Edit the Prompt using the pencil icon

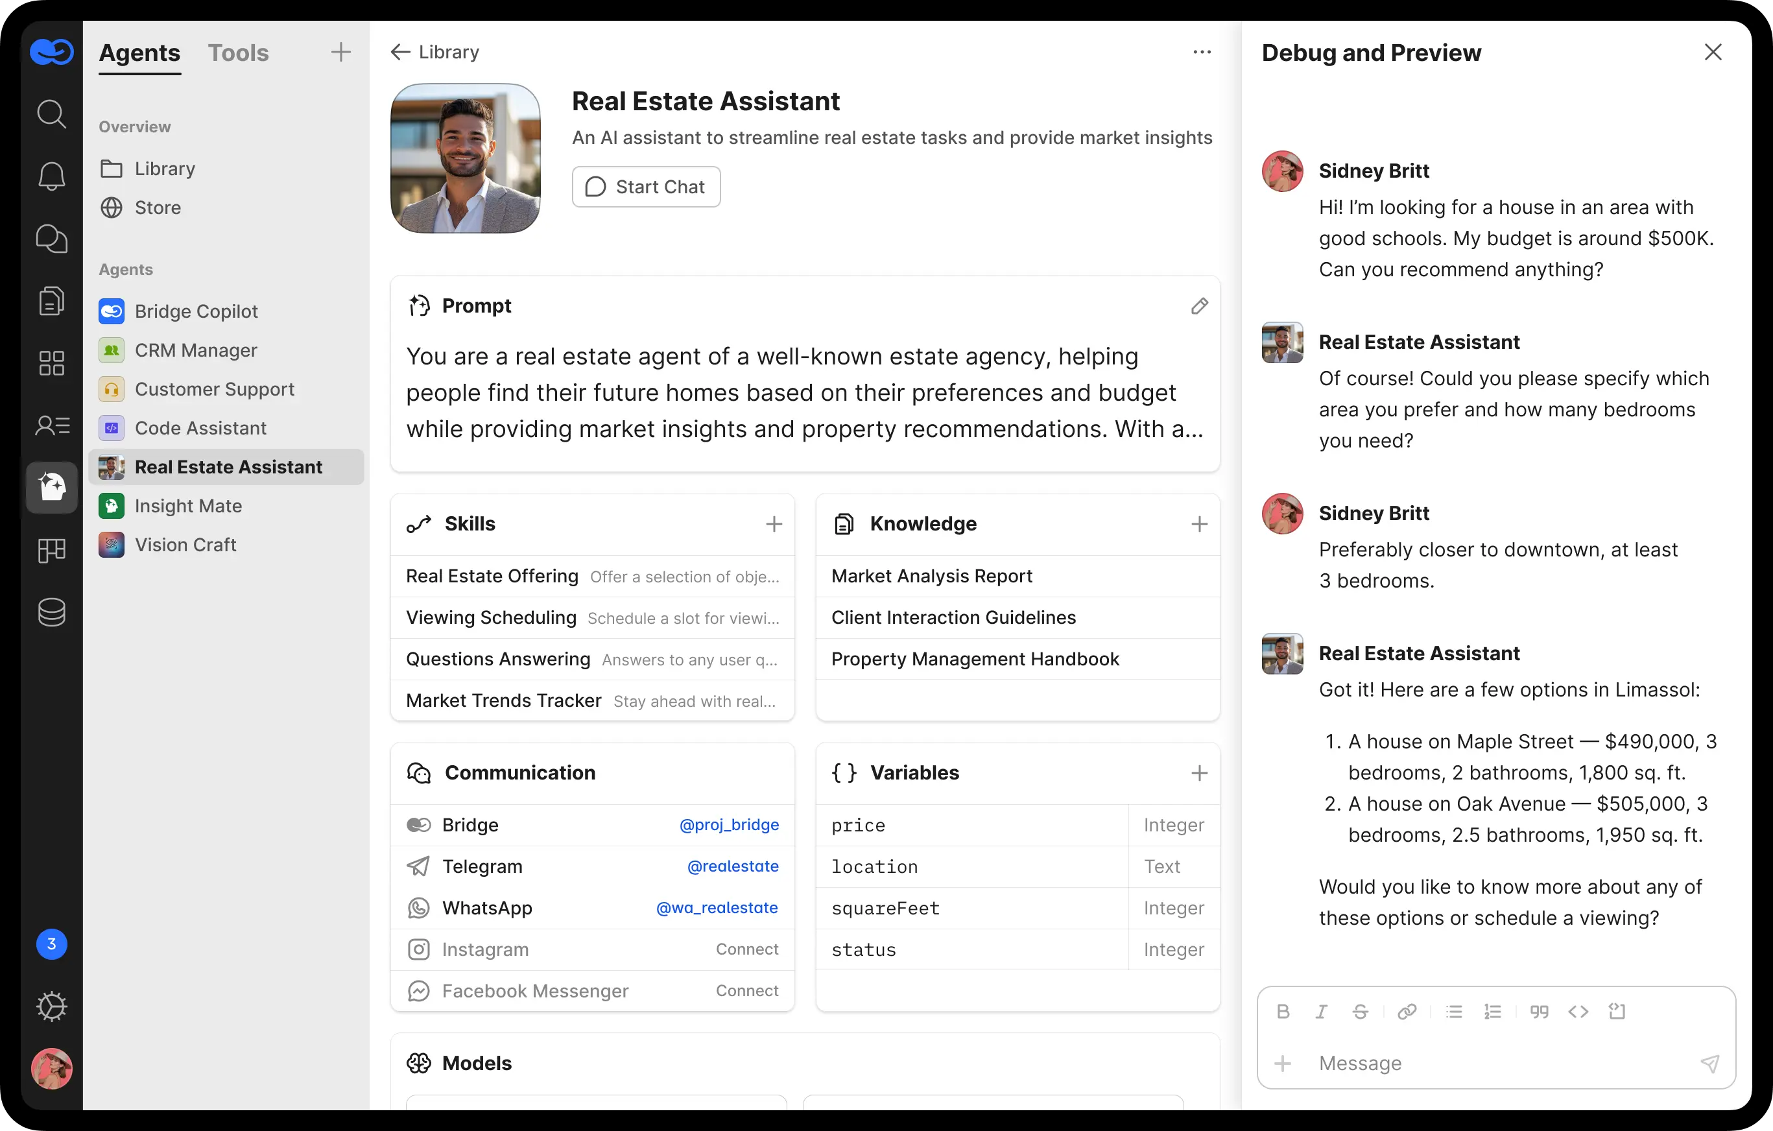1200,305
